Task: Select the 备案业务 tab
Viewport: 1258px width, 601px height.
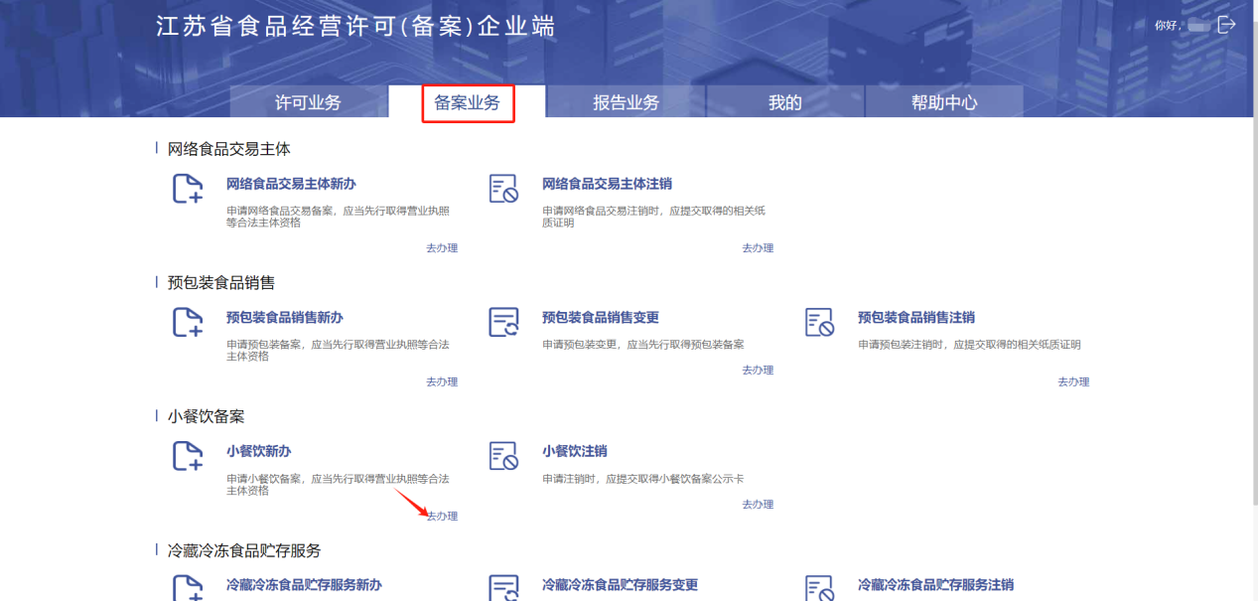Action: tap(467, 102)
